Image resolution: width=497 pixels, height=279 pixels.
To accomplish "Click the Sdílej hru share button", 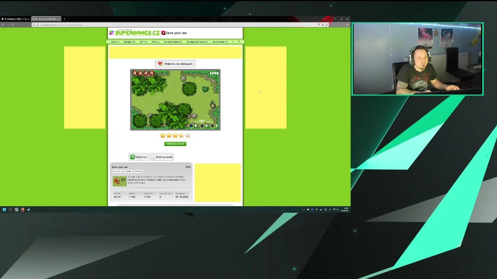I will coord(139,157).
